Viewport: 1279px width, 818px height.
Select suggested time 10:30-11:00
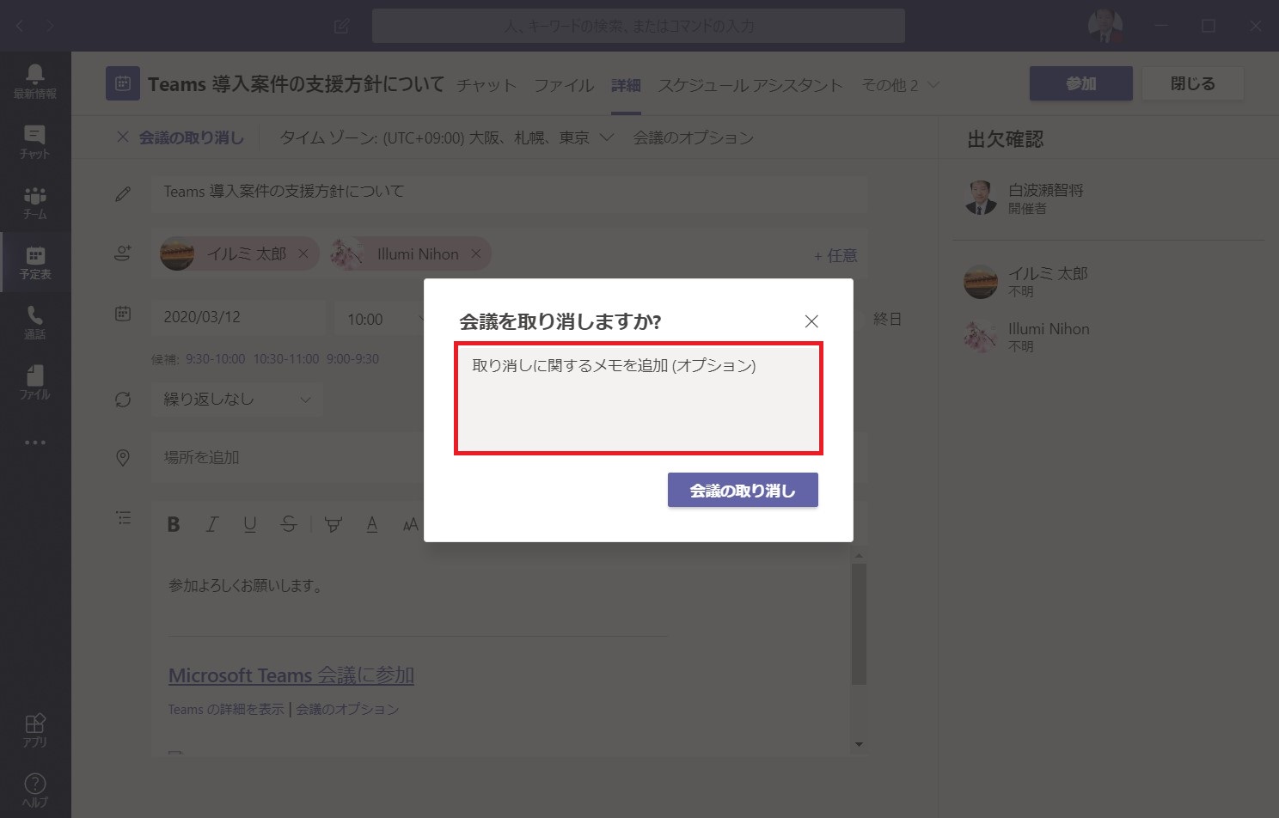click(286, 359)
